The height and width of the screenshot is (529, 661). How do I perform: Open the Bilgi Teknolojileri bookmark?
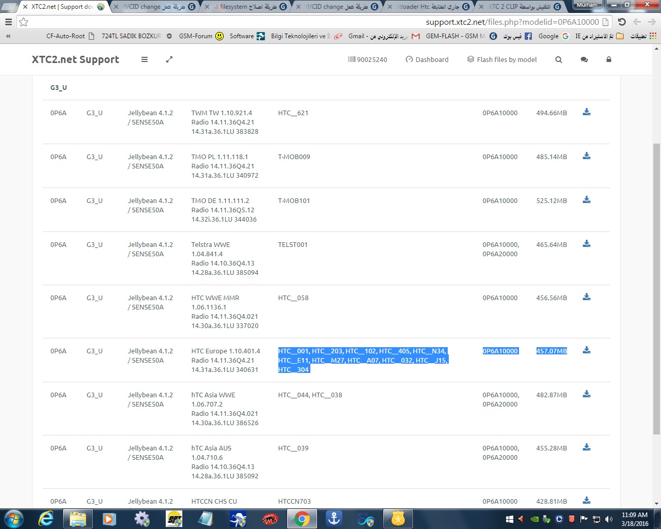[307, 36]
